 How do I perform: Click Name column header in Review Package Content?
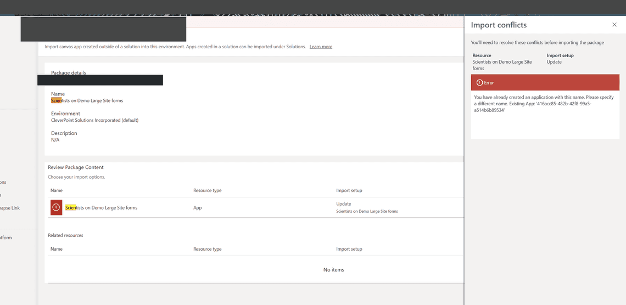click(57, 190)
